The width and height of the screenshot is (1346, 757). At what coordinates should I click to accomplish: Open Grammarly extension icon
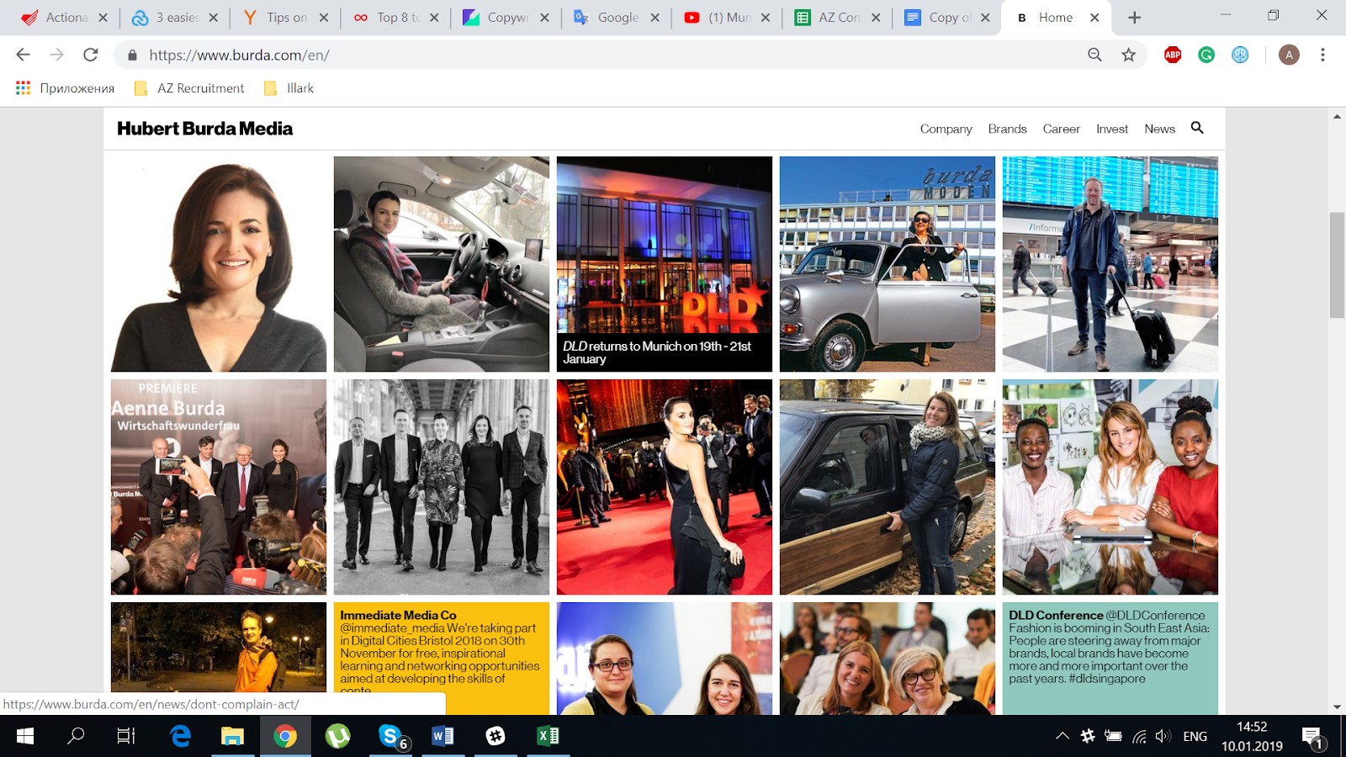(x=1206, y=55)
